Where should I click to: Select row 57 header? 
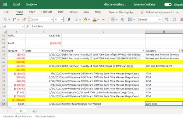[4, 104]
